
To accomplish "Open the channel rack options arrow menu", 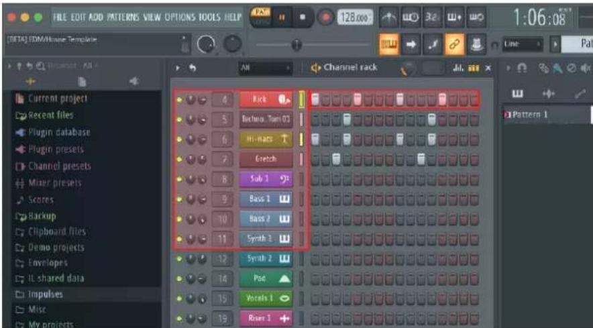I will point(177,68).
